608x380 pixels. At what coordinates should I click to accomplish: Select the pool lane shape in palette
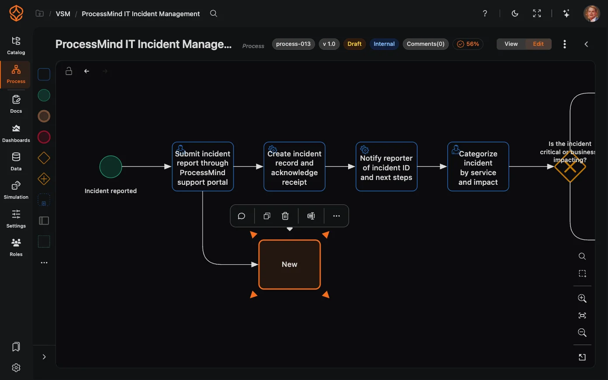coord(44,221)
